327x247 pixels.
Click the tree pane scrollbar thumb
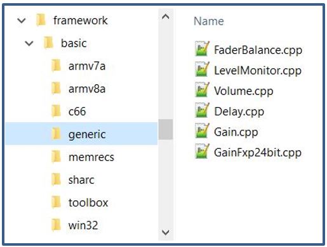pyautogui.click(x=166, y=129)
